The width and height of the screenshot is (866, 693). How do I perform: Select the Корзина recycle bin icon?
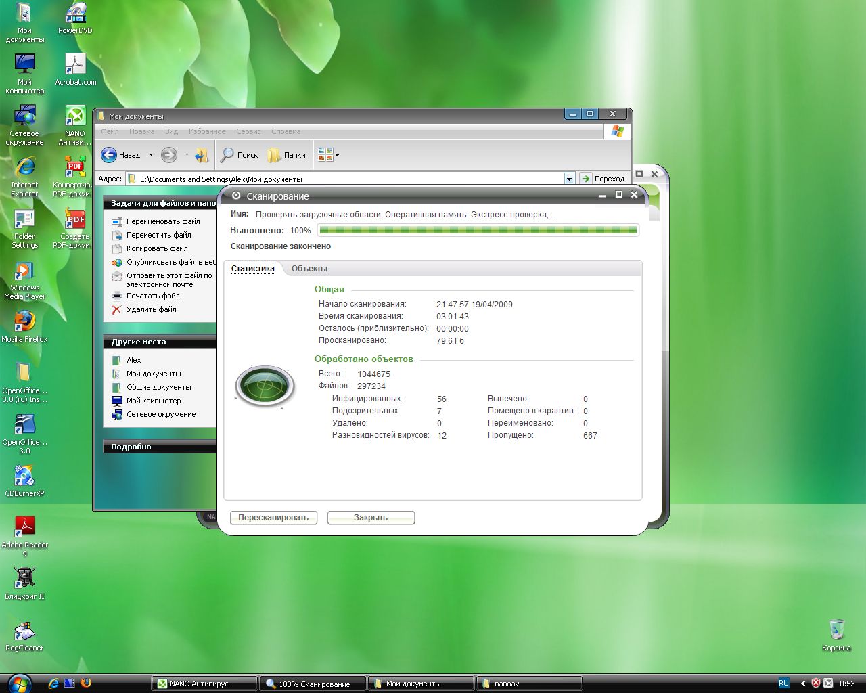[x=837, y=635]
